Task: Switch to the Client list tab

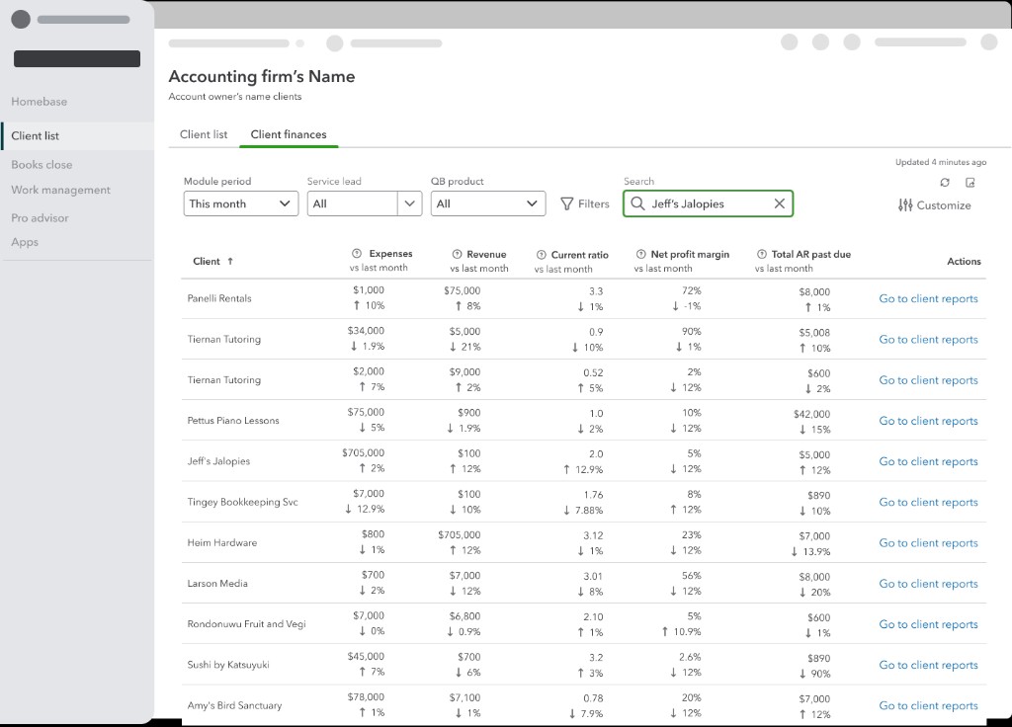Action: click(204, 134)
